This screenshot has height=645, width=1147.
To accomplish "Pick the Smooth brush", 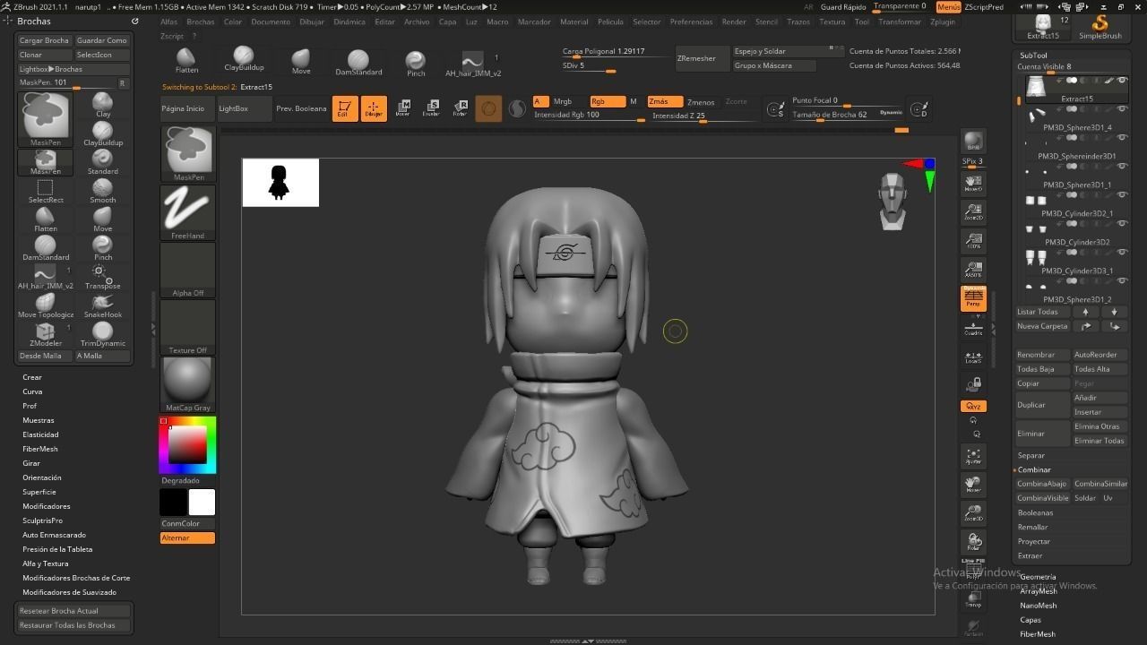I will coord(103,190).
